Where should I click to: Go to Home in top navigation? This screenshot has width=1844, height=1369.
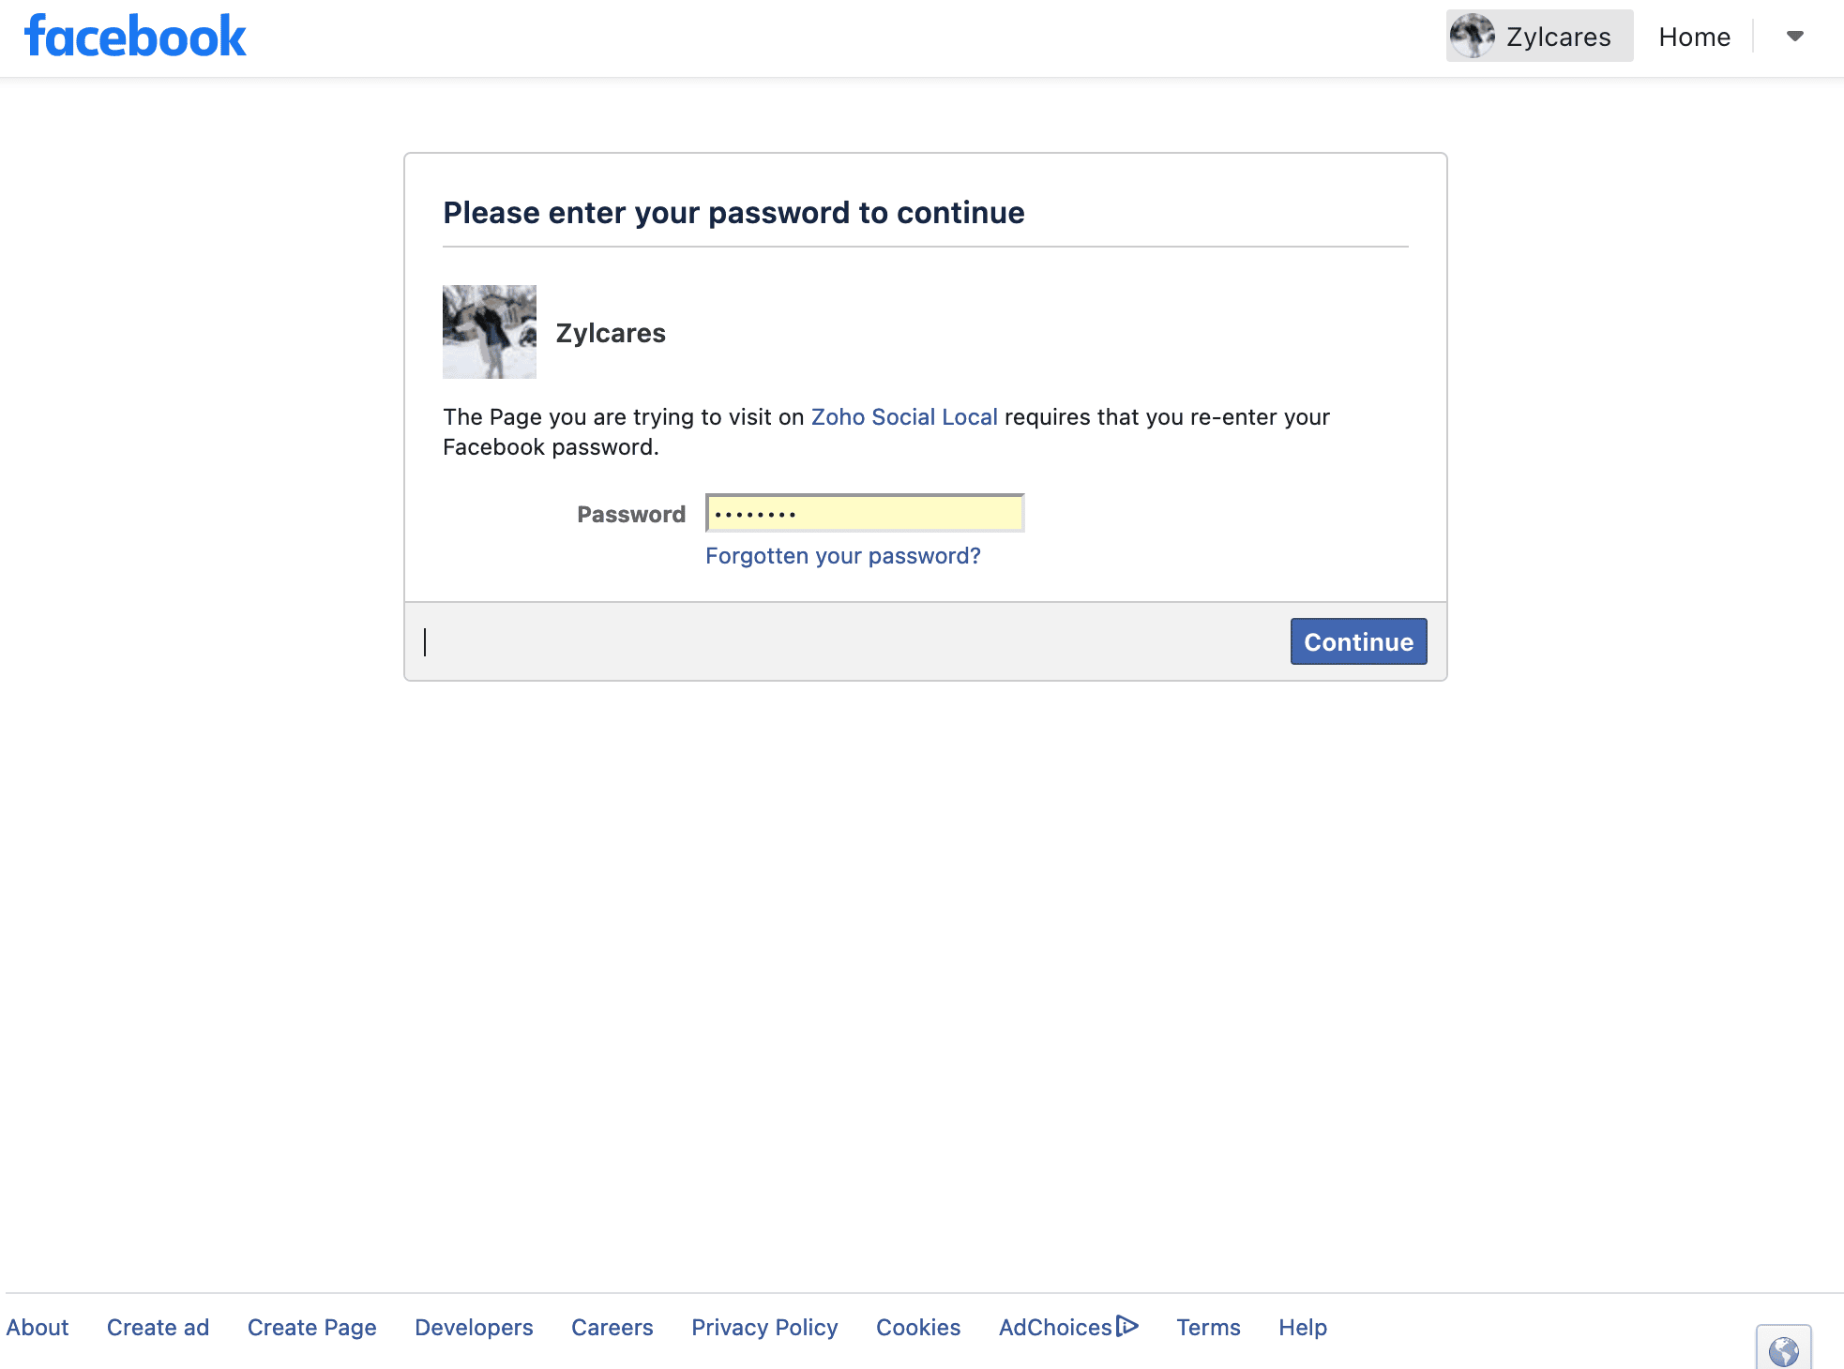tap(1694, 37)
